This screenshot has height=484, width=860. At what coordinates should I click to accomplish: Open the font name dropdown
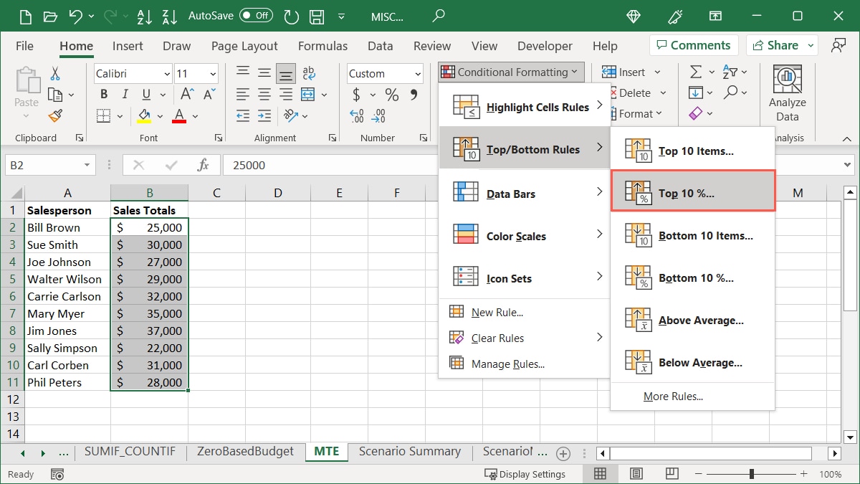tap(166, 74)
